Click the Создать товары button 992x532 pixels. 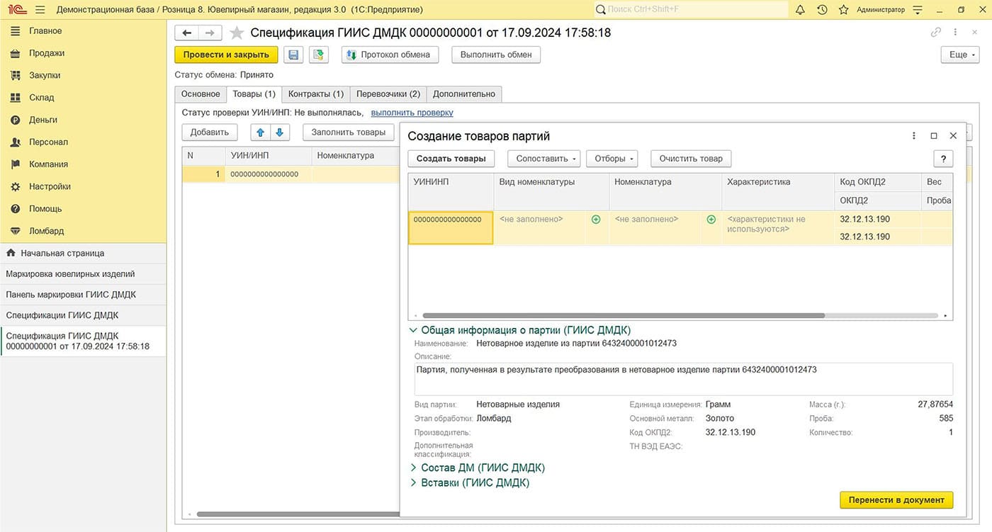point(451,159)
